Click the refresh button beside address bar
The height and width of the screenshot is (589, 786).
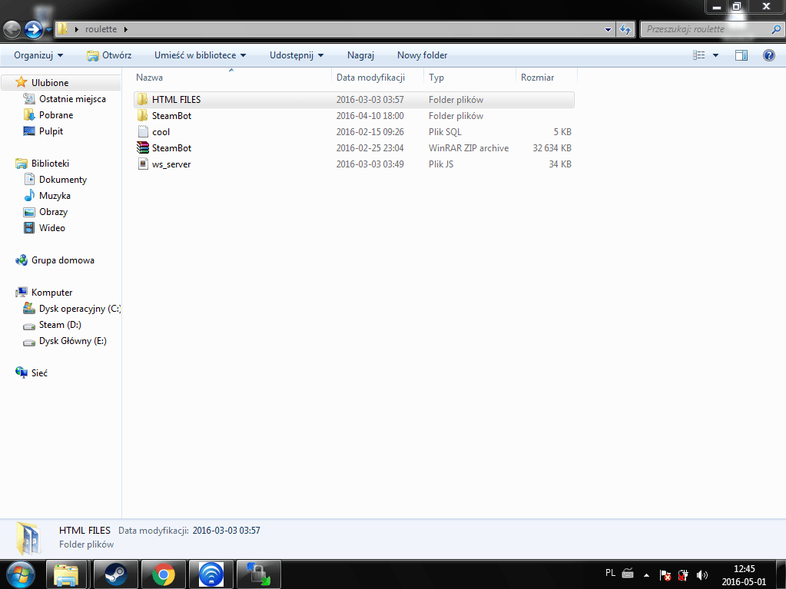point(625,29)
